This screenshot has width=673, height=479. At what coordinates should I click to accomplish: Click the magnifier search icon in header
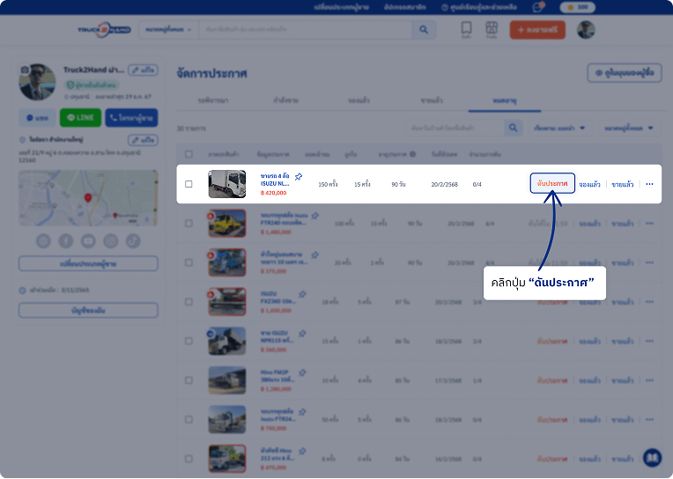pyautogui.click(x=424, y=30)
